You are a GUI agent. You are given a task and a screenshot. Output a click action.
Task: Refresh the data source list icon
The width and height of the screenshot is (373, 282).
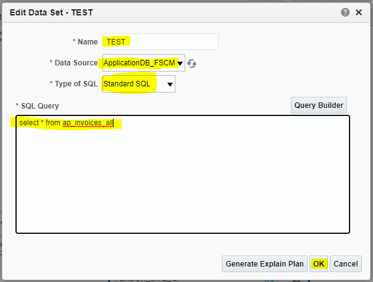[191, 64]
